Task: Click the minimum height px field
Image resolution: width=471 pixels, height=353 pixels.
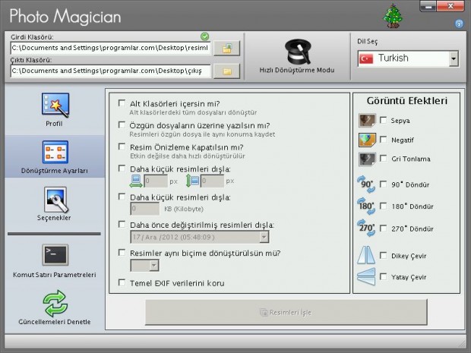Action: [212, 181]
